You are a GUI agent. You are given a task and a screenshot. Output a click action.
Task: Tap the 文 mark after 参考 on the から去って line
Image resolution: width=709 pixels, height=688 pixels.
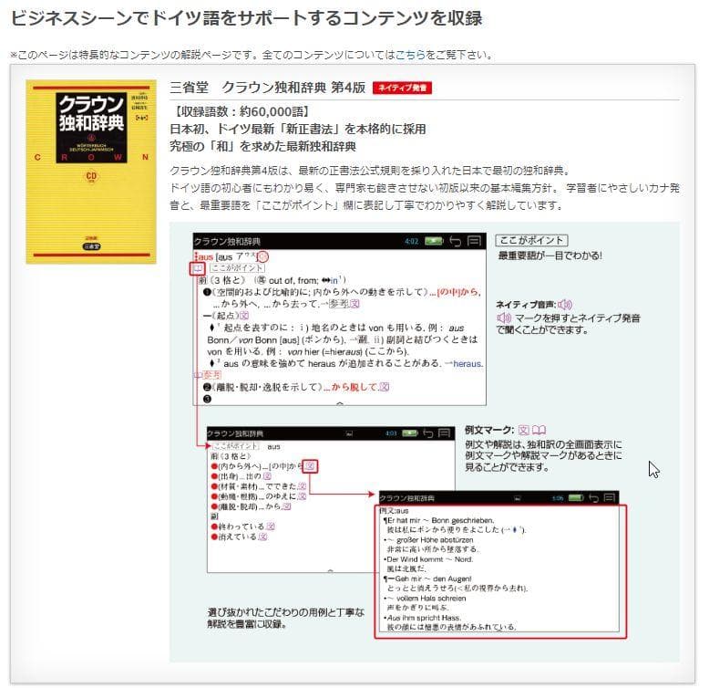[x=354, y=304]
